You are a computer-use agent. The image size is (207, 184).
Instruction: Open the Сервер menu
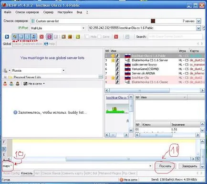click(48, 12)
